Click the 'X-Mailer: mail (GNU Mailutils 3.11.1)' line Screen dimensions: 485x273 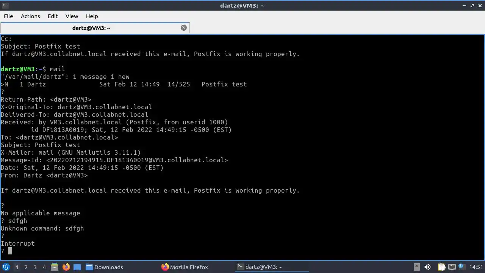[x=70, y=152]
